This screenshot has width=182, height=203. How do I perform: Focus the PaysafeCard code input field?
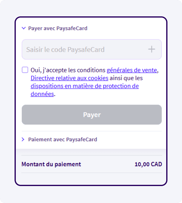pos(85,49)
